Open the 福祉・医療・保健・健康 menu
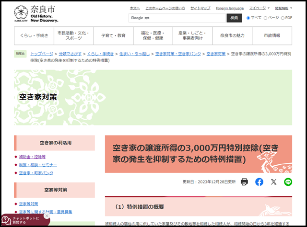The width and height of the screenshot is (307, 227). pos(153,35)
